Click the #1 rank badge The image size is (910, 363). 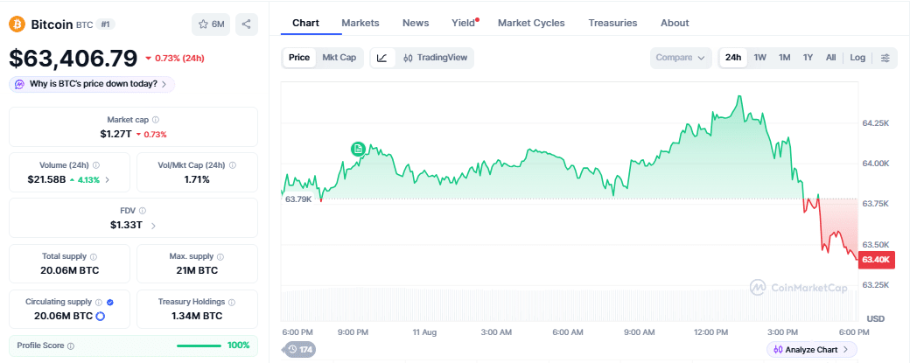tap(105, 24)
